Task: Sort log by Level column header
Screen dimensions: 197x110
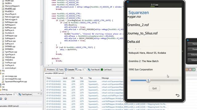Action: tap(65, 78)
